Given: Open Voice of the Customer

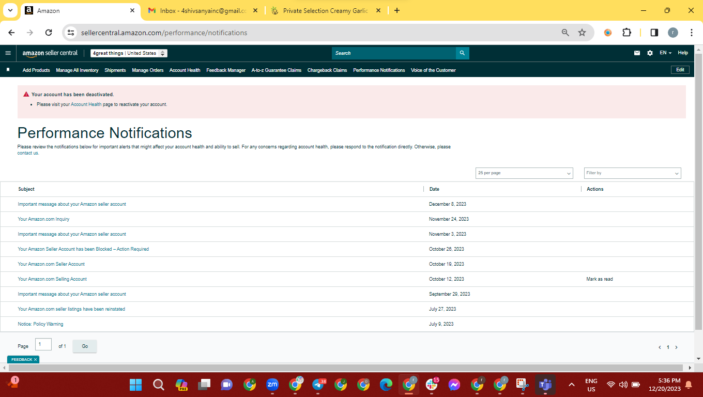Looking at the screenshot, I should (433, 70).
